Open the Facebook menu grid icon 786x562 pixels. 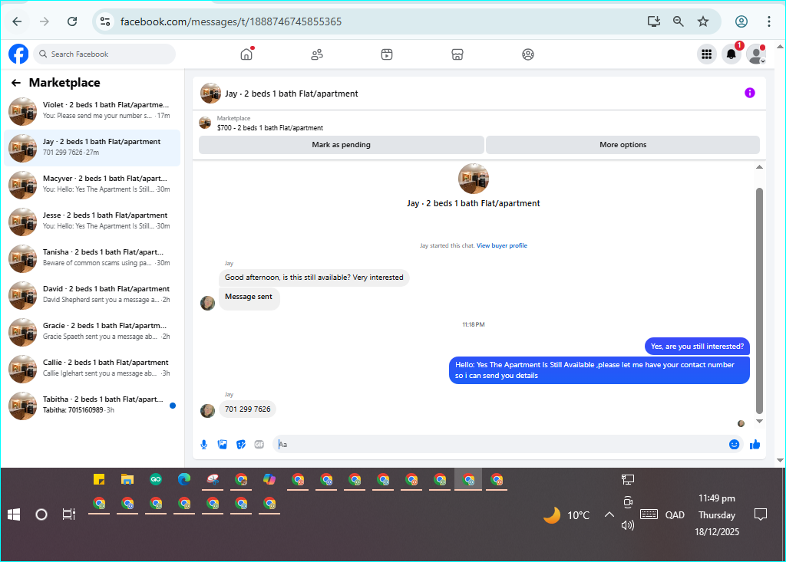pos(707,54)
